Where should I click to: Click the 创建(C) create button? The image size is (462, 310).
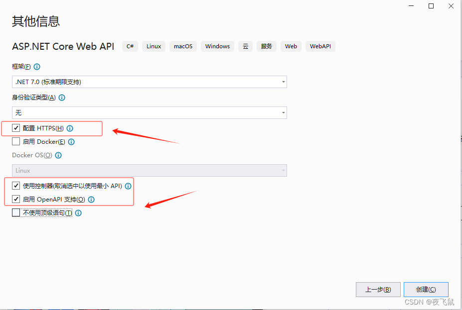pos(426,290)
